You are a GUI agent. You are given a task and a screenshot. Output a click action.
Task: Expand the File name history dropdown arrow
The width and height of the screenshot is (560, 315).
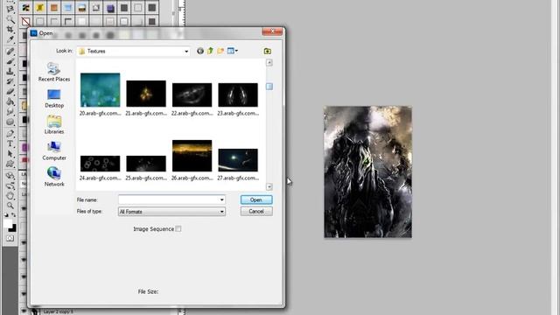tap(221, 199)
